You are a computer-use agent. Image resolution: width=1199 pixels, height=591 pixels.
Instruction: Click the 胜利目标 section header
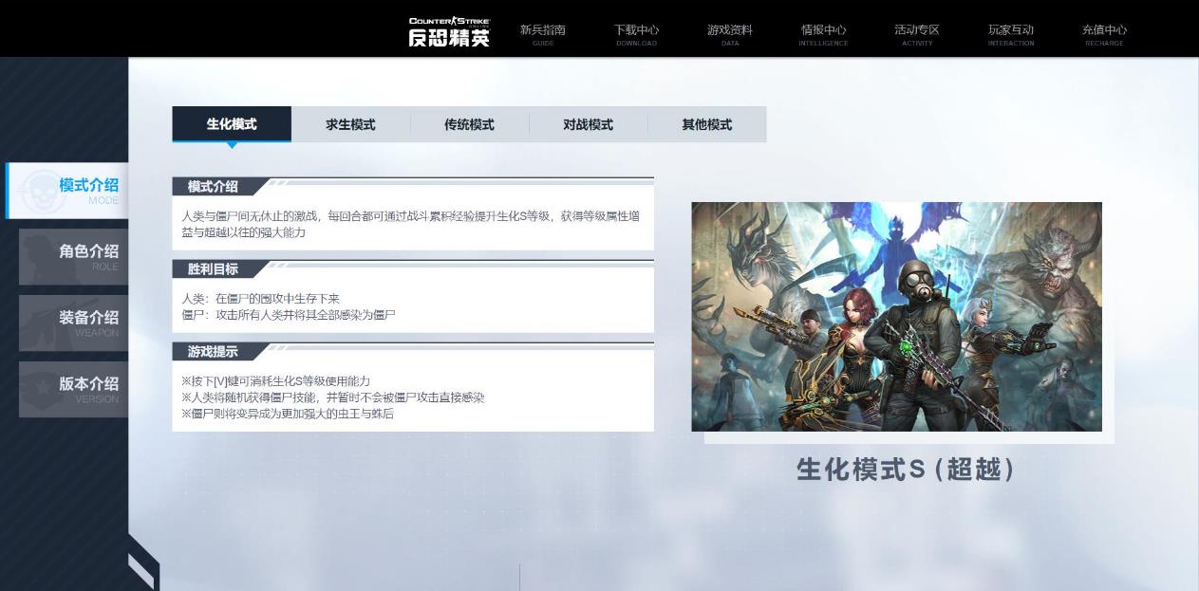pos(213,269)
